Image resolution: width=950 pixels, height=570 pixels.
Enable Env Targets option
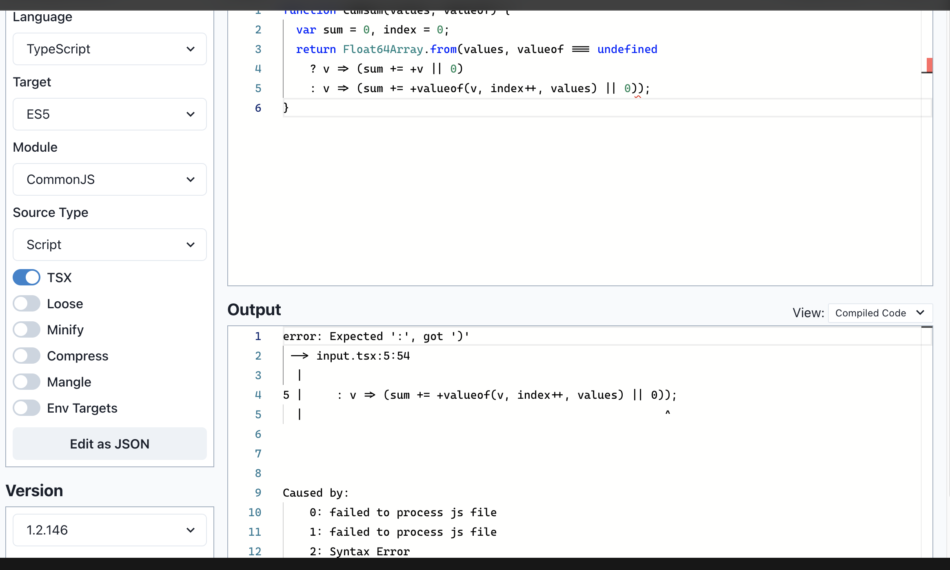[x=26, y=408]
